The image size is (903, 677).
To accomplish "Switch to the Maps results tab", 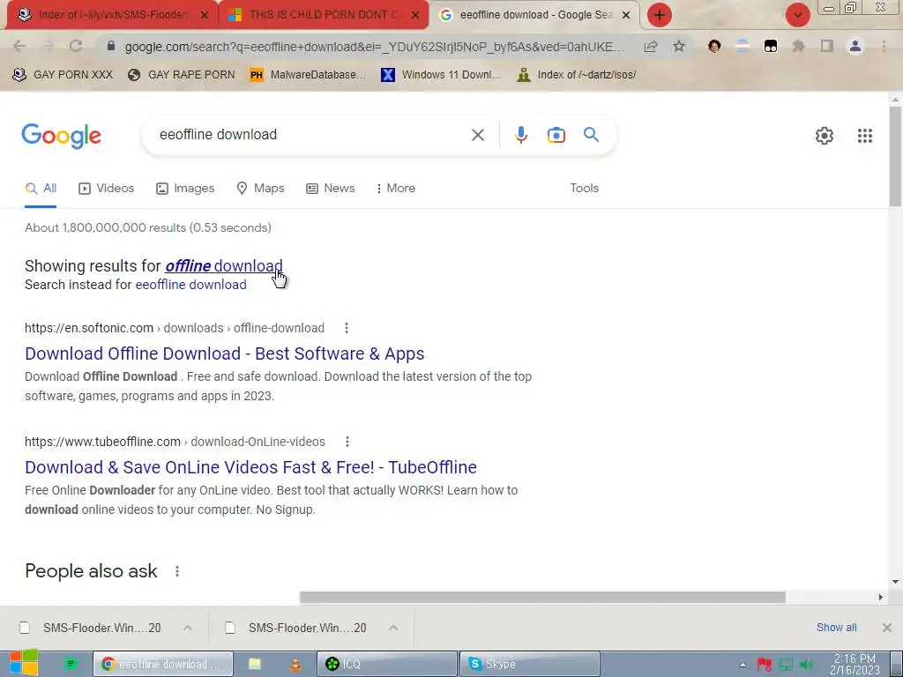I will (x=260, y=189).
